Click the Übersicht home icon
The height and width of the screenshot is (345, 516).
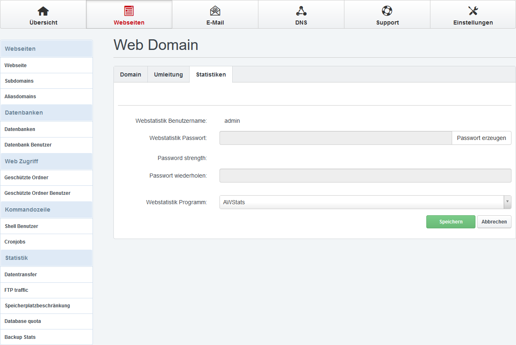(43, 11)
